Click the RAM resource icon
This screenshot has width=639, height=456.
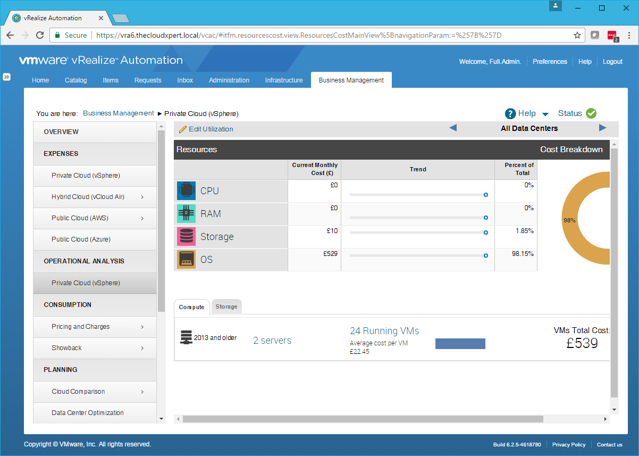click(186, 214)
